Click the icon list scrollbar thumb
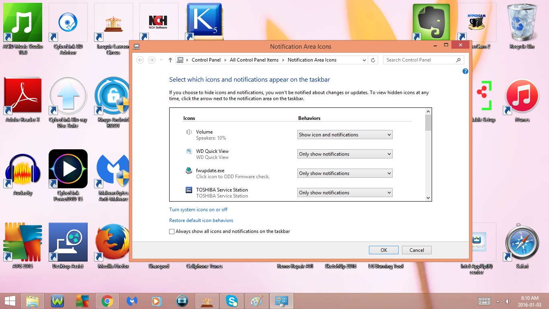549x309 pixels. pos(428,123)
